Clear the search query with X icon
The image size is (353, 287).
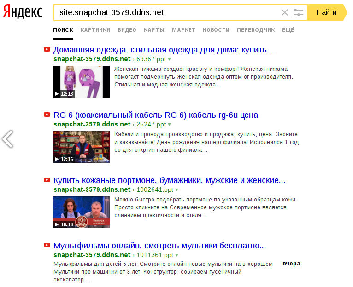284,12
